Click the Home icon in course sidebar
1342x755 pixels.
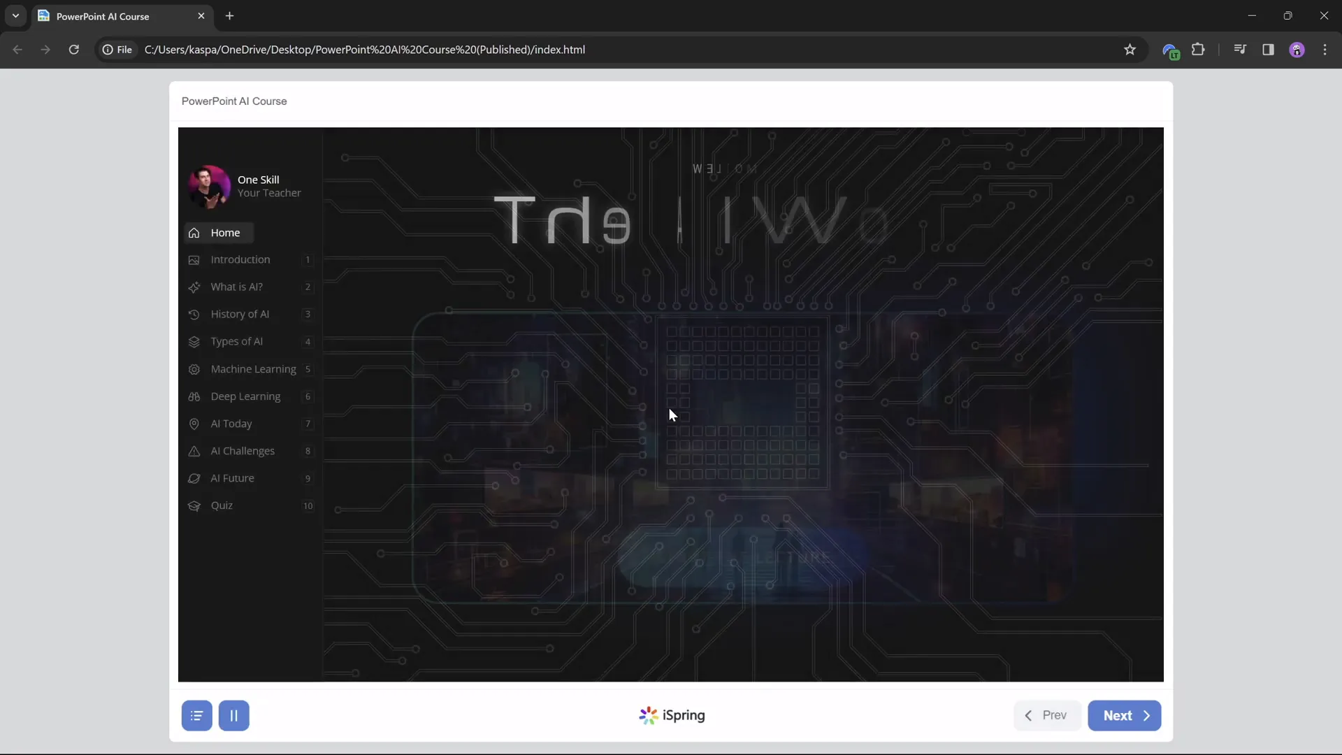point(194,233)
